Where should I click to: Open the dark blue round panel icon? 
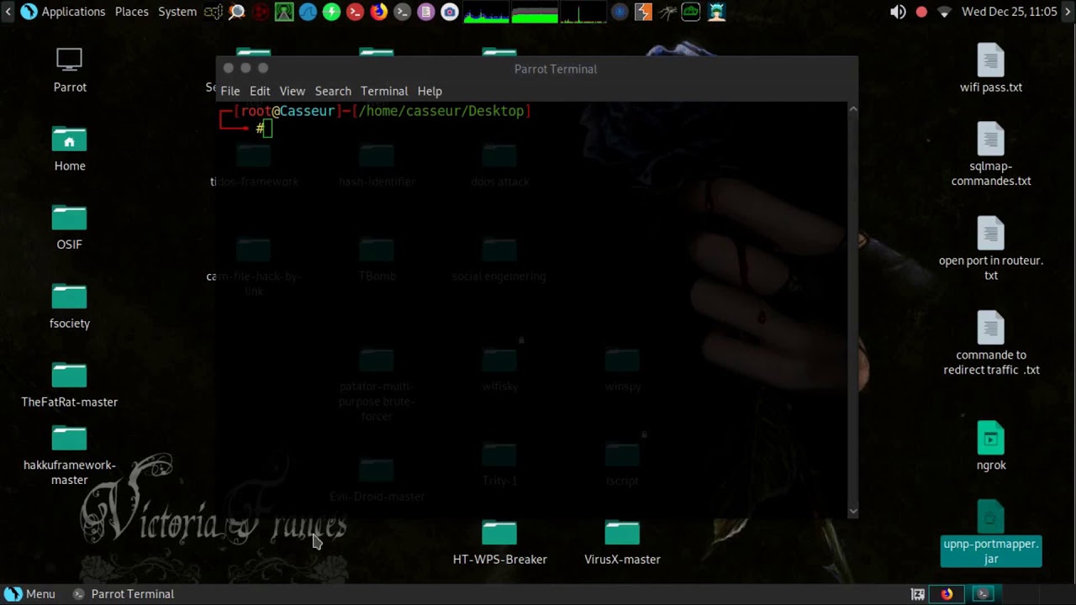(x=620, y=12)
